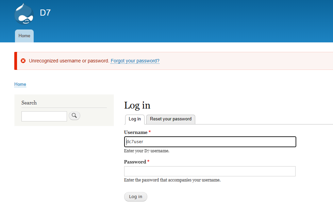Click the password description hint text
This screenshot has height=213, width=333.
click(x=172, y=180)
